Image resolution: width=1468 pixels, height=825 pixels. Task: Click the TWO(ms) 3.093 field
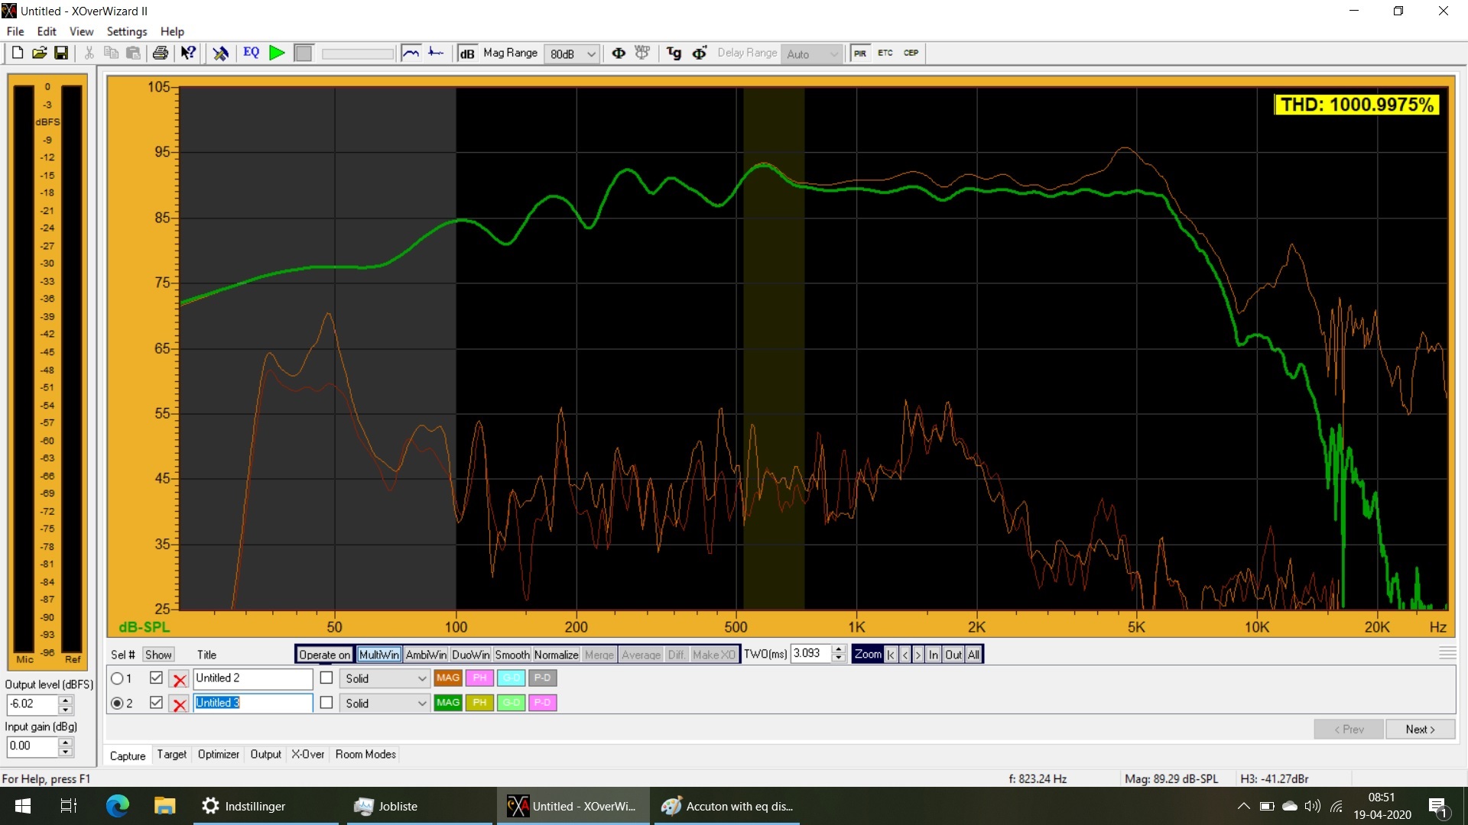pos(811,654)
